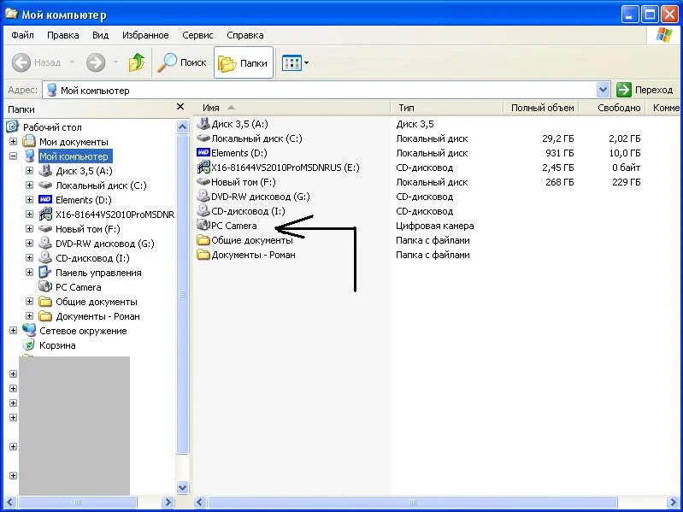Toggle the Папки folders pane
683x512 pixels.
[x=244, y=62]
